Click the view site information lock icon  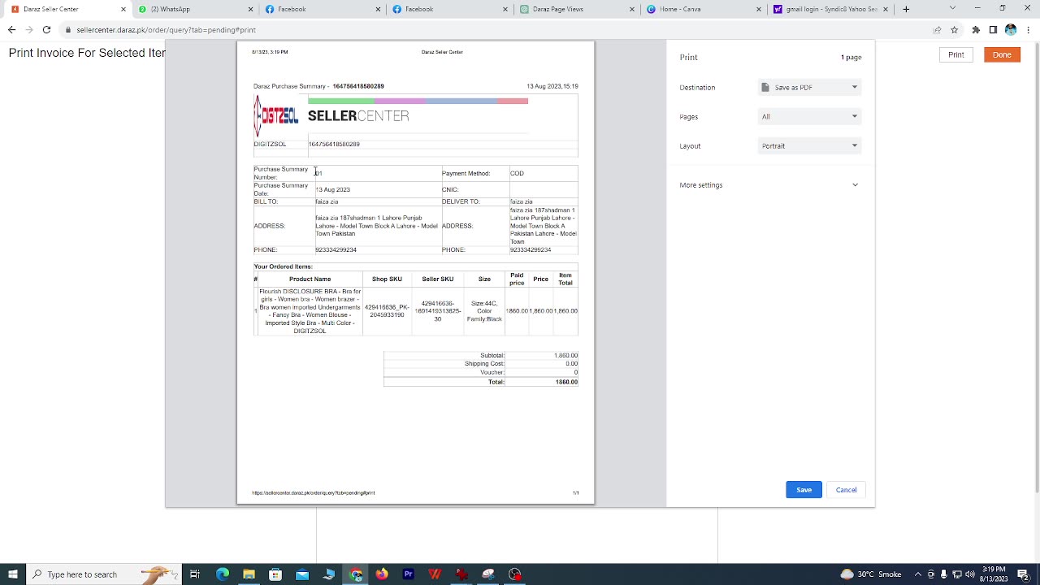68,30
